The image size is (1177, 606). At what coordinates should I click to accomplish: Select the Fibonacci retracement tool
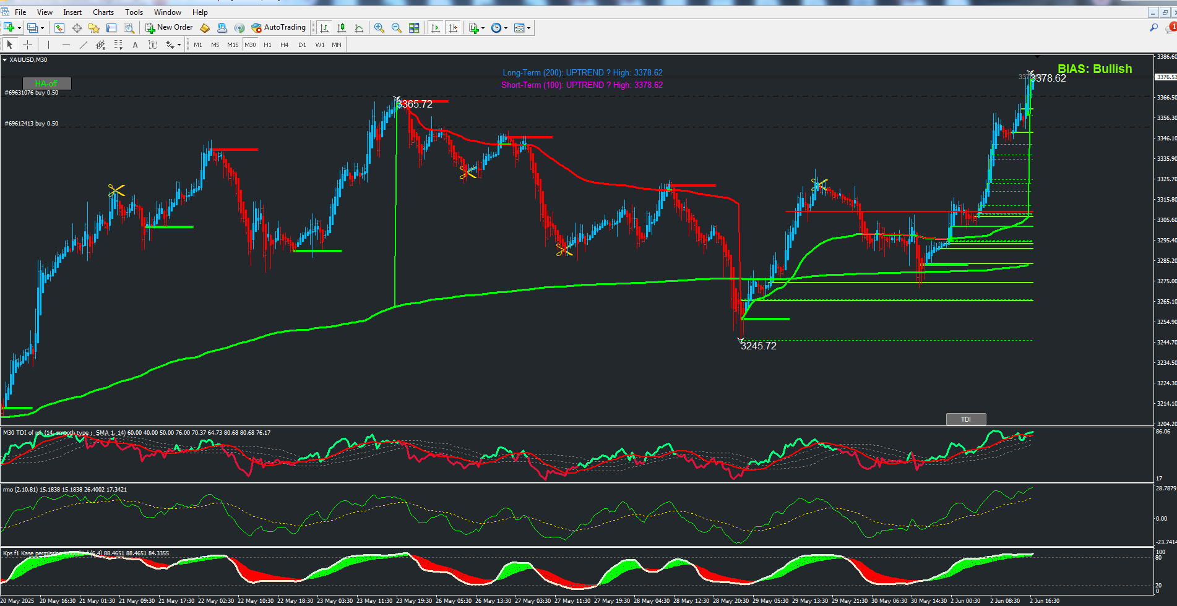118,45
